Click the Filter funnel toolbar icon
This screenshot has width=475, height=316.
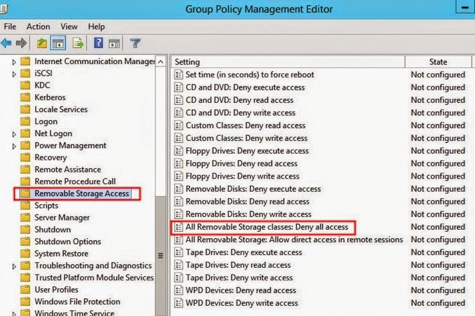(x=135, y=44)
